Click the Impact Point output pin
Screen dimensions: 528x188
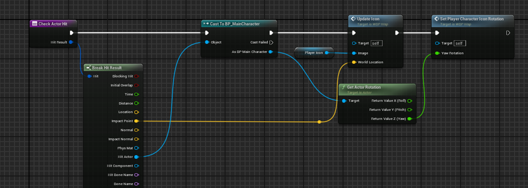(136, 121)
